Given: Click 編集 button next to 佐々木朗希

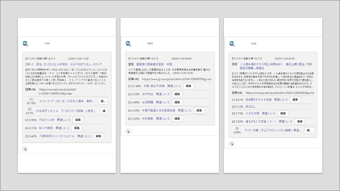Looking at the screenshot, I should (x=77, y=128).
